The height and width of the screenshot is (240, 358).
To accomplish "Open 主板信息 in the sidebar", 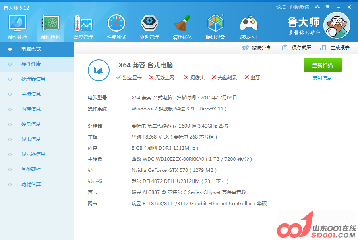I will 37,94.
